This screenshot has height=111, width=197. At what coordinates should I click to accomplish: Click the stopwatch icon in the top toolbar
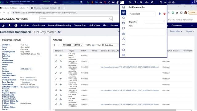109,2
